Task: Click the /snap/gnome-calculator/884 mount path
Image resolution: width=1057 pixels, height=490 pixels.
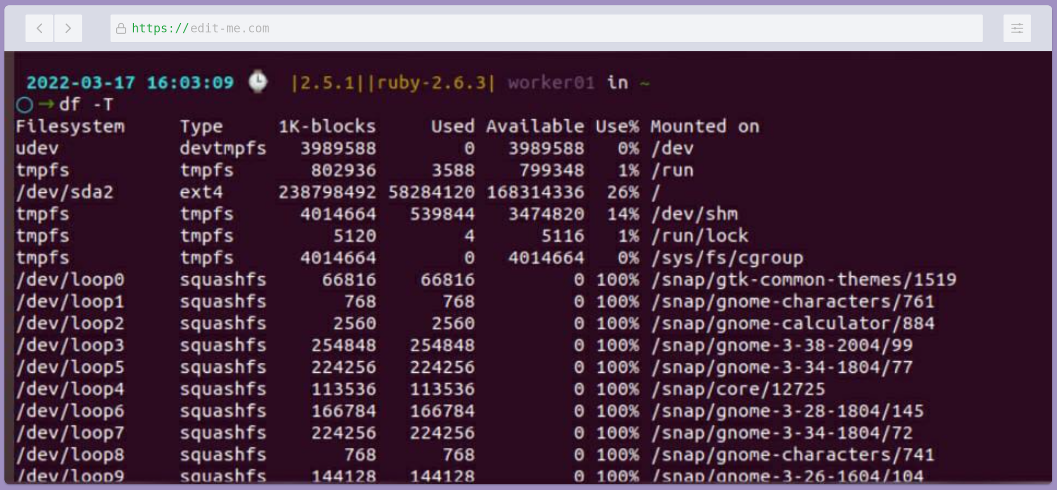Action: [793, 324]
